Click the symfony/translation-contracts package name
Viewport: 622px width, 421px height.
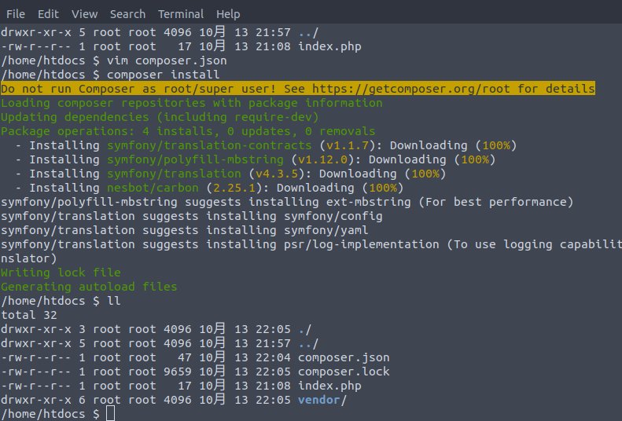tap(209, 146)
